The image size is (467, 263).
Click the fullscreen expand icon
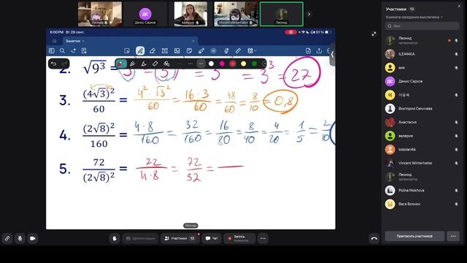[x=374, y=34]
